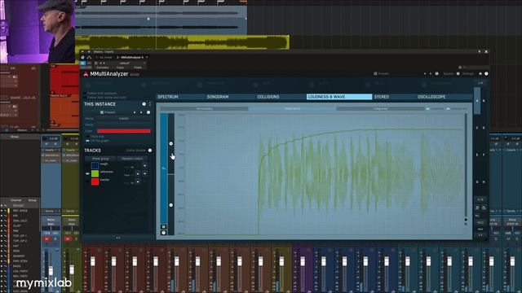This screenshot has width=522, height=293.
Task: Click Paste in the insert window
Action: pyautogui.click(x=138, y=68)
